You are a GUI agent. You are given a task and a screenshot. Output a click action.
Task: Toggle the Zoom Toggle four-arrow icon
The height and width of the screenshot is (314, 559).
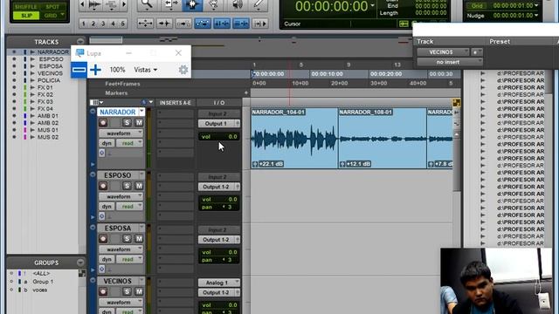coord(145,24)
